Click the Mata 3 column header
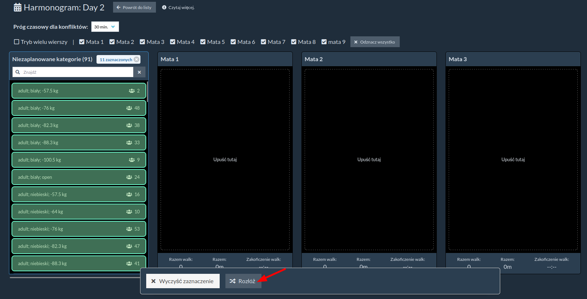 513,59
